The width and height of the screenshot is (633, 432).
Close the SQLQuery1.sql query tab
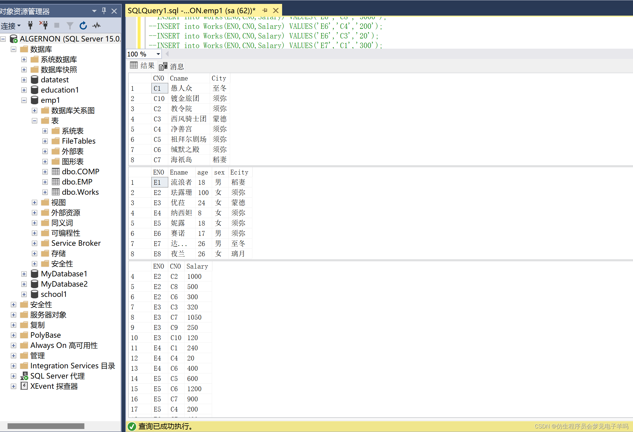tap(275, 11)
